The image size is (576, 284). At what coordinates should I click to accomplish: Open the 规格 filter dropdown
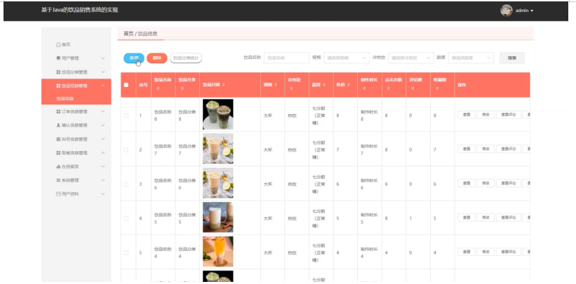(347, 58)
